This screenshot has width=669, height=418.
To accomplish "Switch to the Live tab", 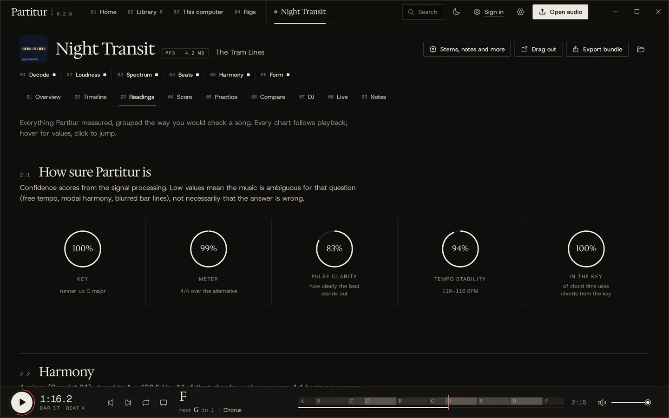I will 338,97.
